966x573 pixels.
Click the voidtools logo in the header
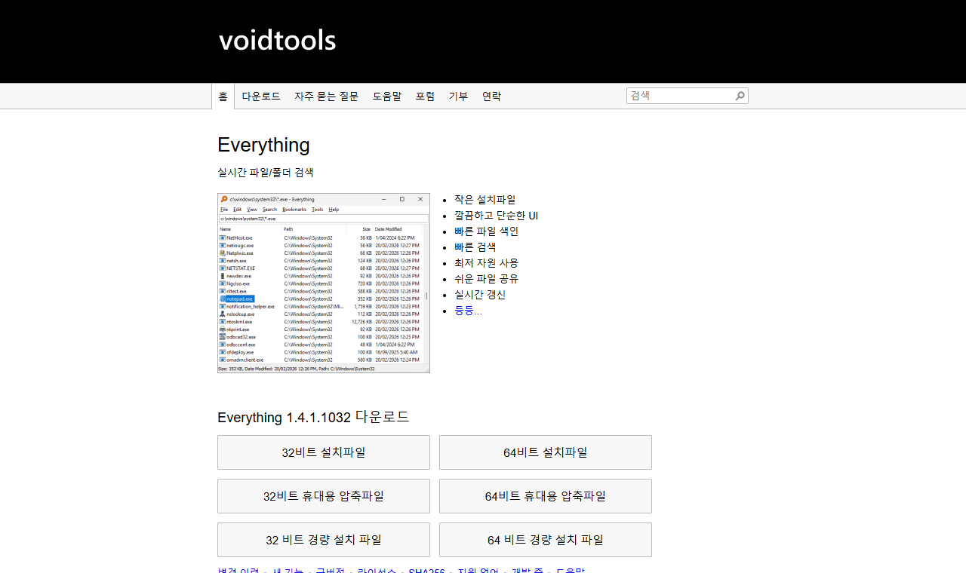pyautogui.click(x=277, y=41)
